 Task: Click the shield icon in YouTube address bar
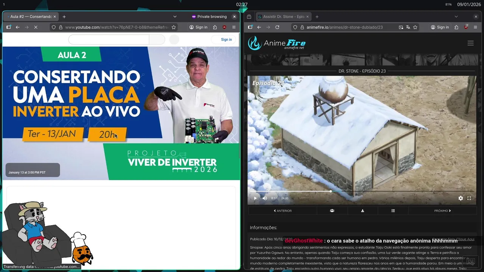pyautogui.click(x=53, y=27)
